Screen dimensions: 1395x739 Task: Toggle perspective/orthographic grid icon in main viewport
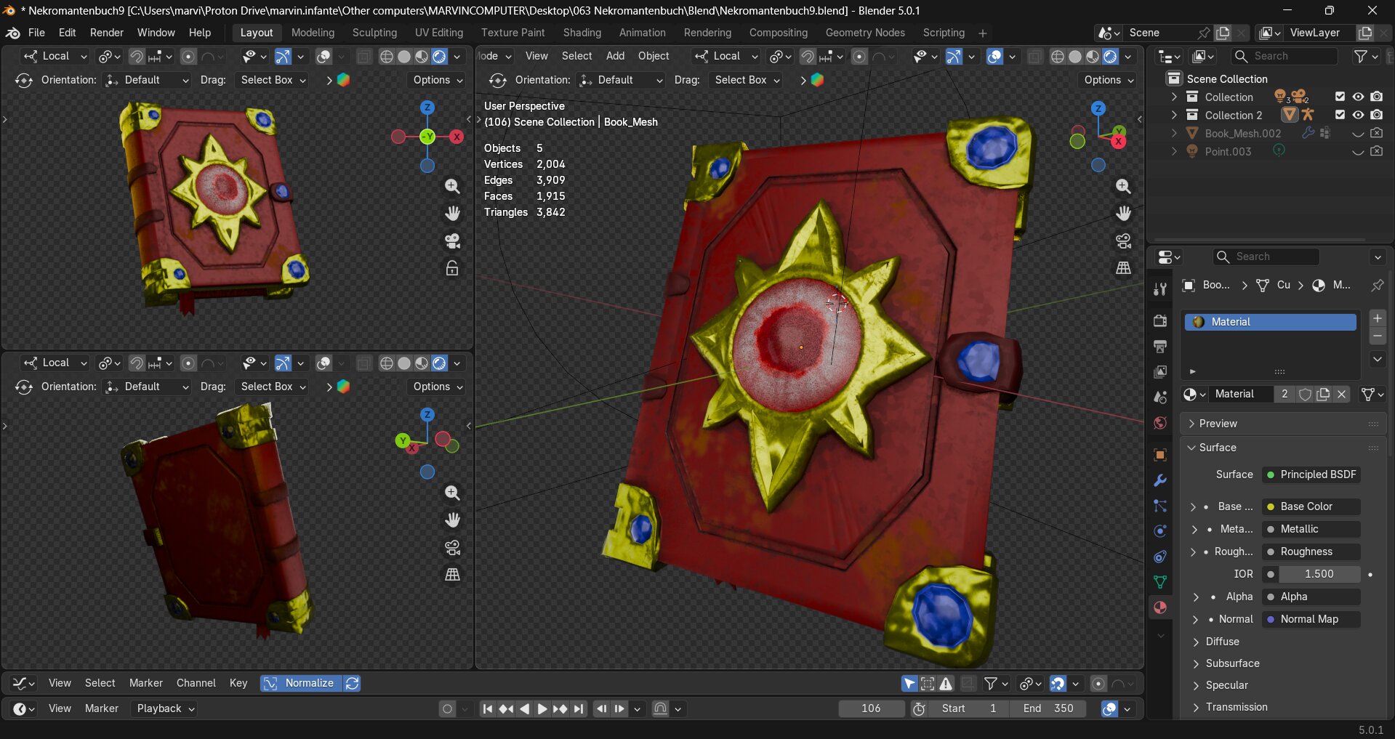click(x=1123, y=267)
